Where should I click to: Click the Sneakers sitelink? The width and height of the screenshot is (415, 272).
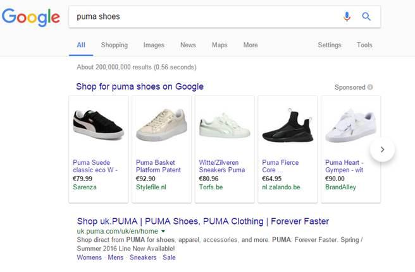pos(143,257)
